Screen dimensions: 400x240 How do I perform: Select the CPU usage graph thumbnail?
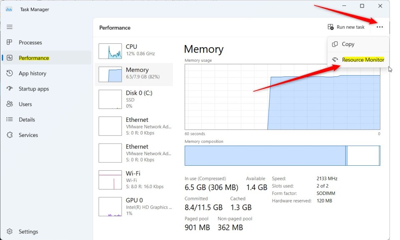pyautogui.click(x=110, y=51)
